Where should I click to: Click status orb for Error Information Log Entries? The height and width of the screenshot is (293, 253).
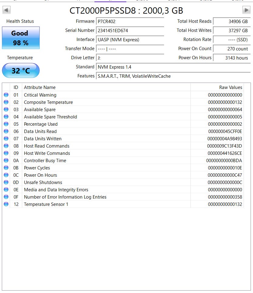pos(6,197)
